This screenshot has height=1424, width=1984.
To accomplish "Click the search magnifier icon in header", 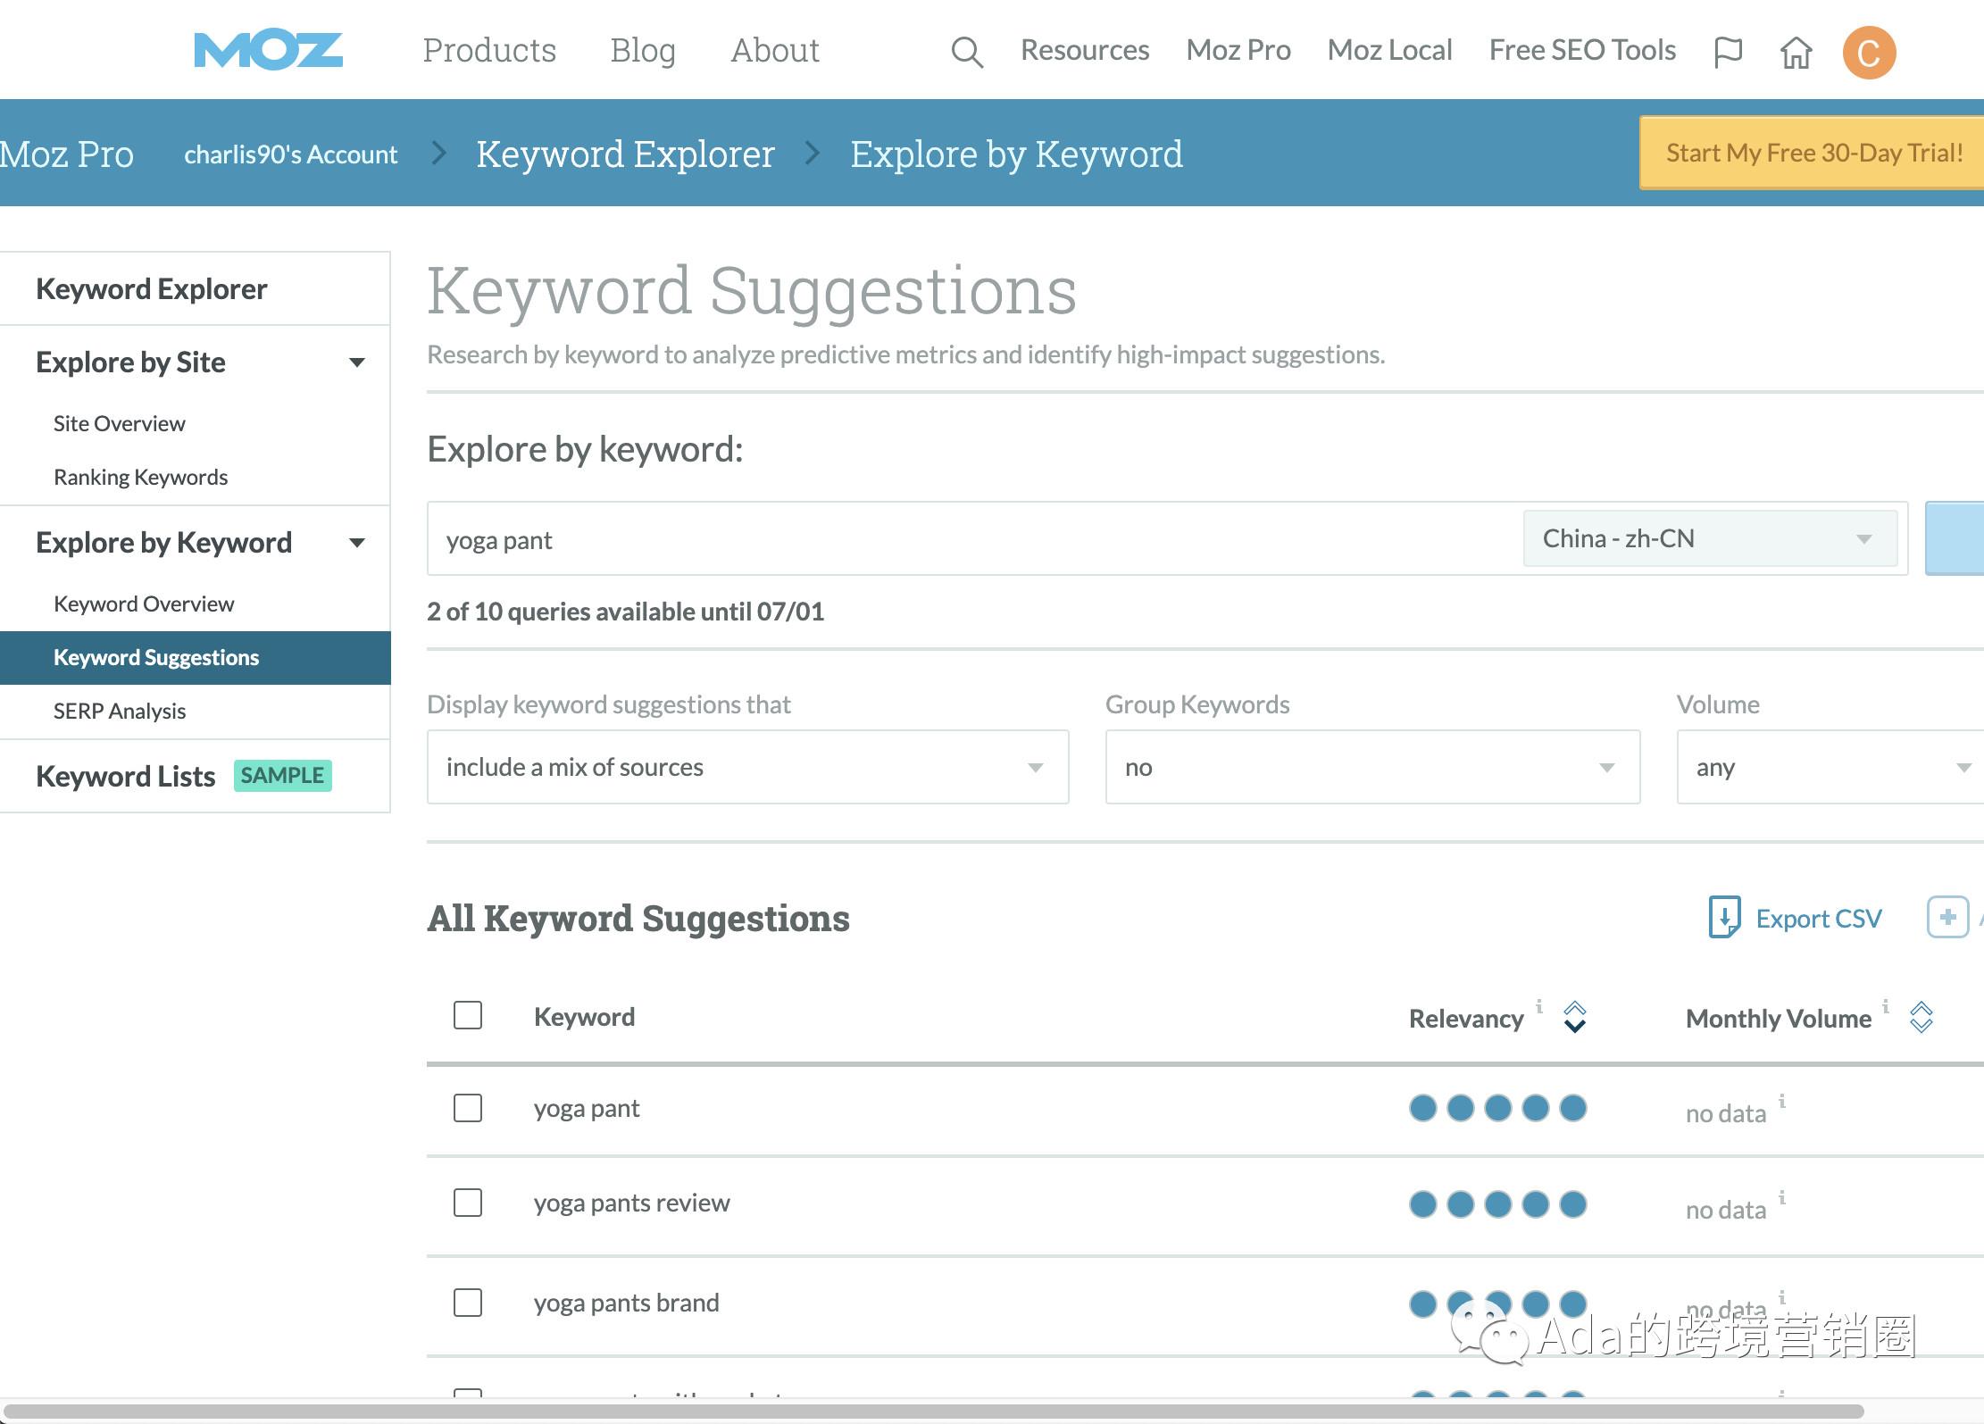I will pyautogui.click(x=966, y=52).
